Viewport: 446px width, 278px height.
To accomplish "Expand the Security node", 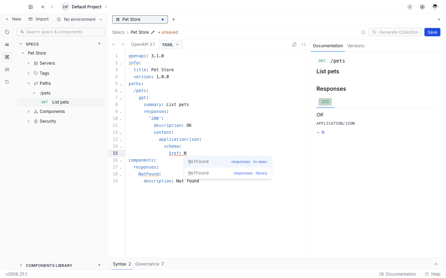I will click(x=29, y=121).
